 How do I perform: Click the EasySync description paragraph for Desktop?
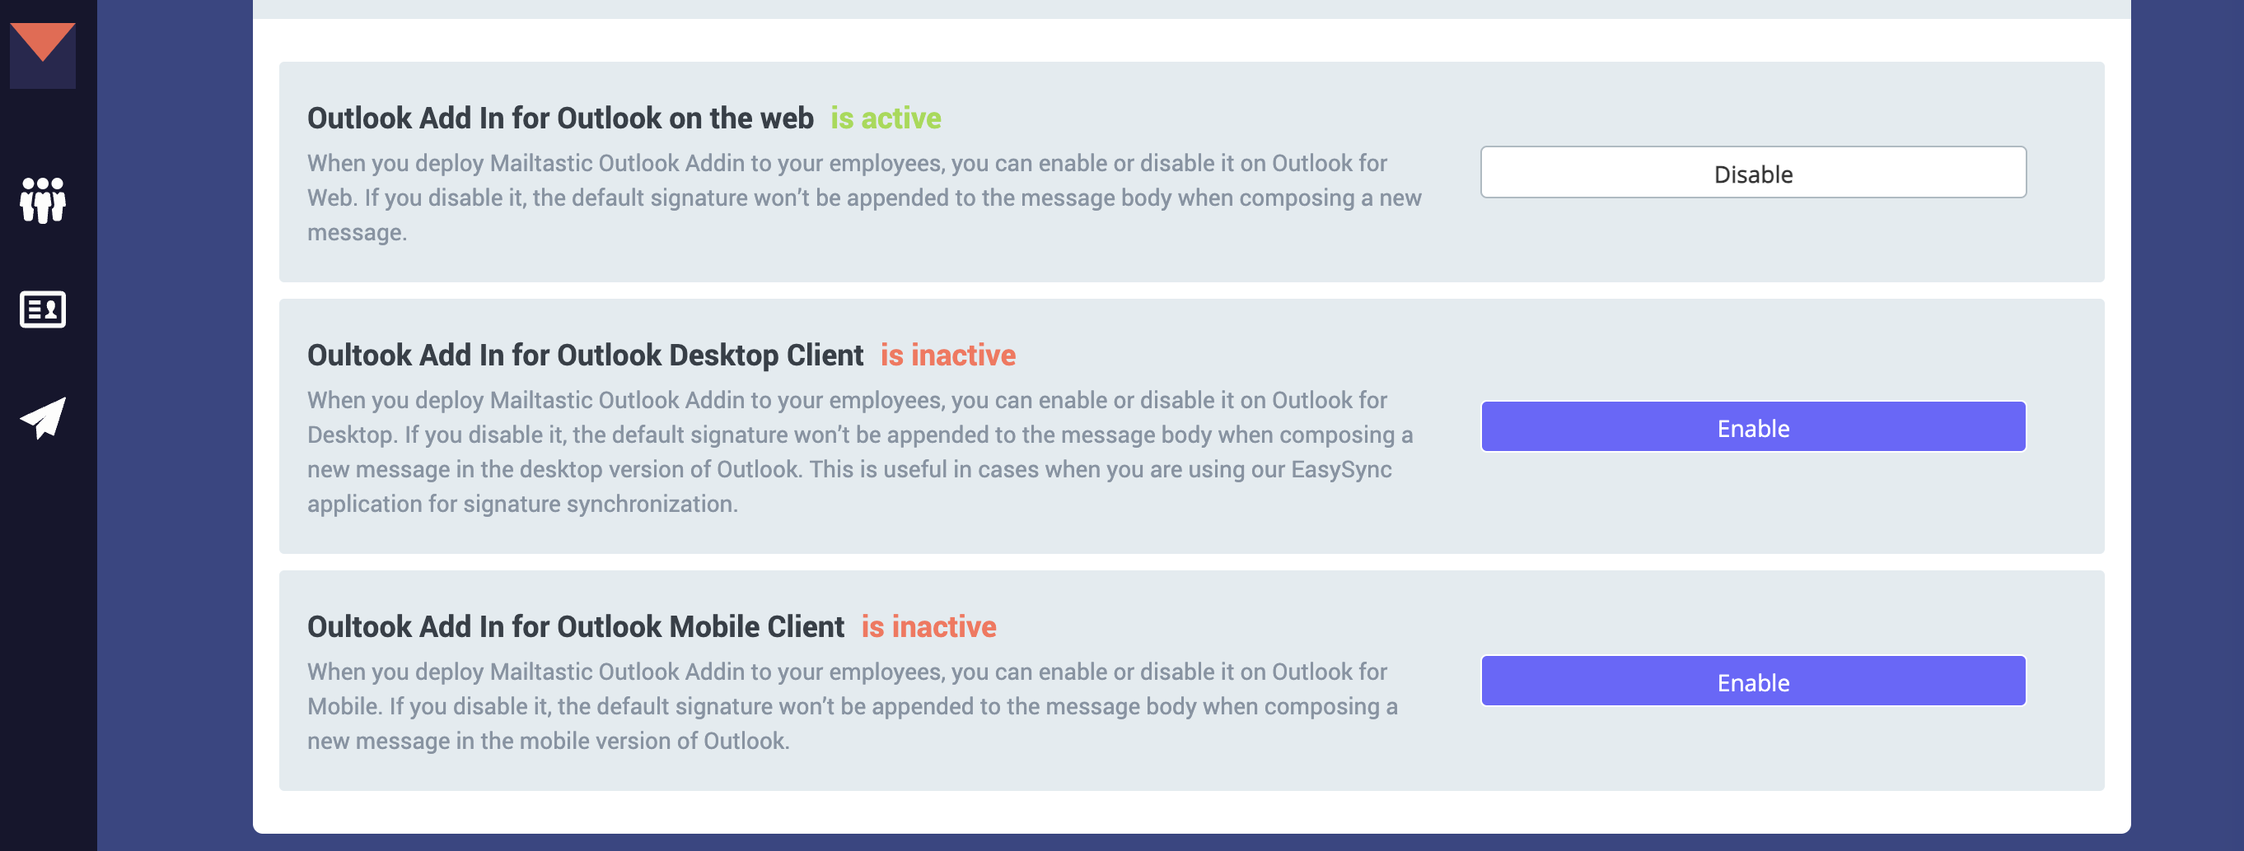tap(858, 452)
